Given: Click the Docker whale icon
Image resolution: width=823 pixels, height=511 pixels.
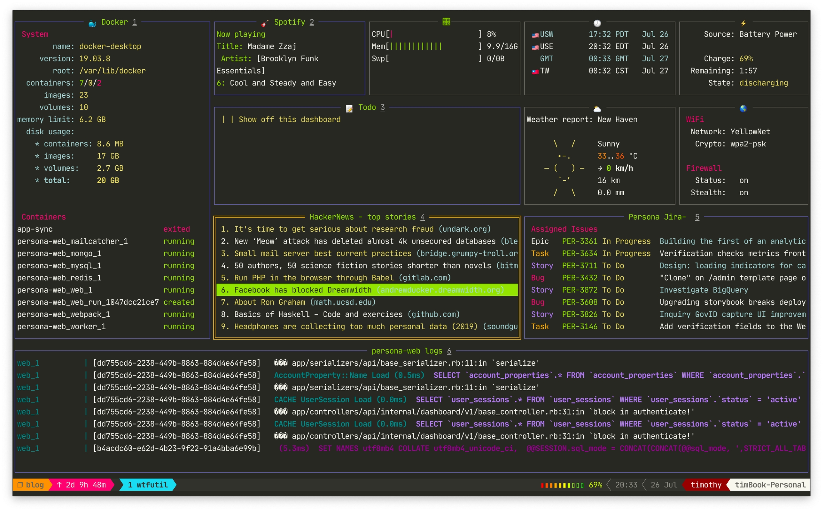Looking at the screenshot, I should (92, 23).
